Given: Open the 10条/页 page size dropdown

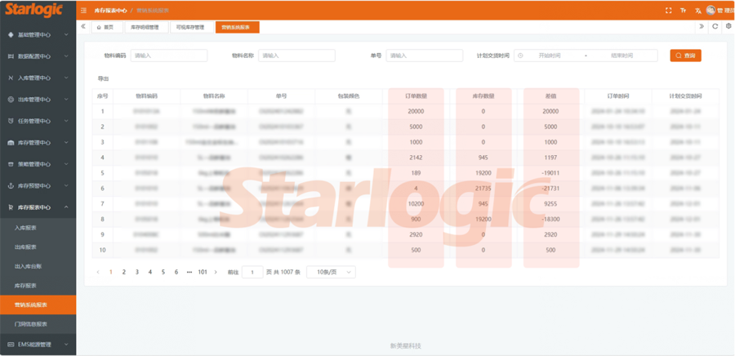Looking at the screenshot, I should pyautogui.click(x=331, y=272).
